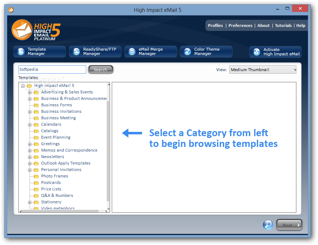
Task: Select the Greetings category
Action: pyautogui.click(x=50, y=144)
